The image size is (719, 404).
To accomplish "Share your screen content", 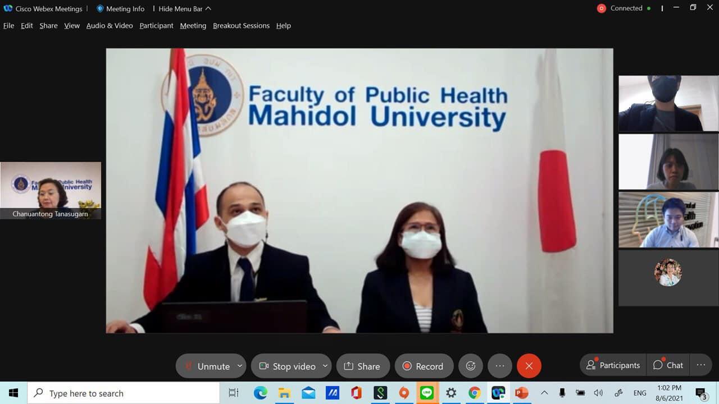I will point(363,366).
